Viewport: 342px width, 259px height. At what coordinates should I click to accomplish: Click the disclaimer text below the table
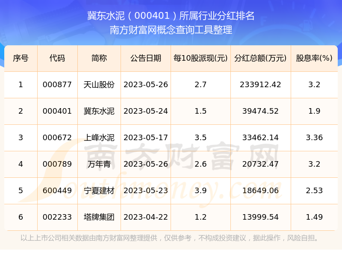tap(170, 238)
